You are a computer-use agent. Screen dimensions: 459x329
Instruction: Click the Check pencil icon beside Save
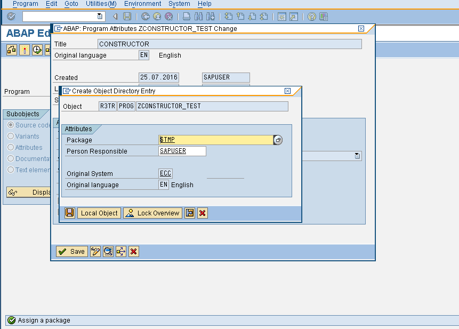click(x=95, y=251)
